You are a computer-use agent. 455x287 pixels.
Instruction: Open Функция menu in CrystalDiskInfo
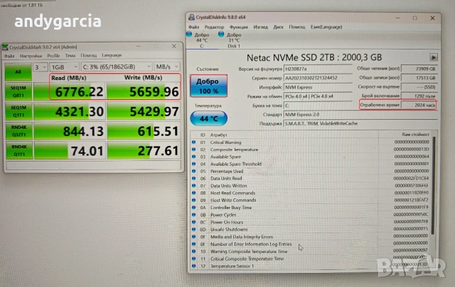239,27
